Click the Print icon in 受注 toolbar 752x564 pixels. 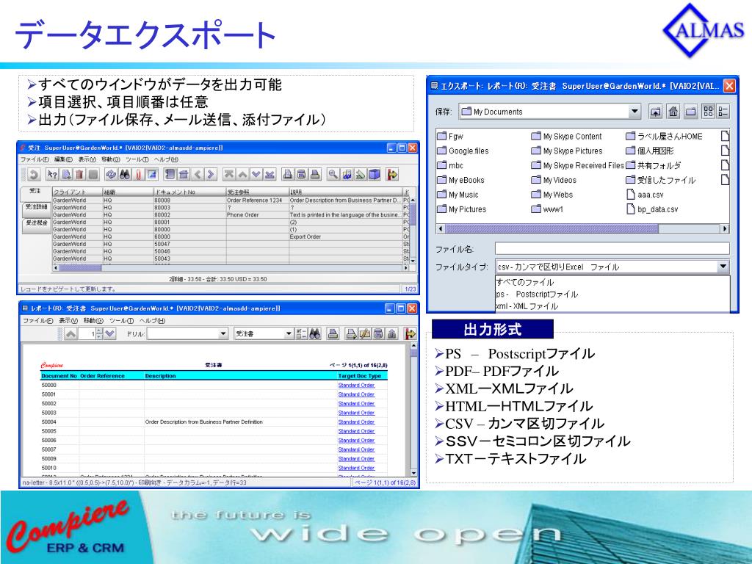click(315, 175)
